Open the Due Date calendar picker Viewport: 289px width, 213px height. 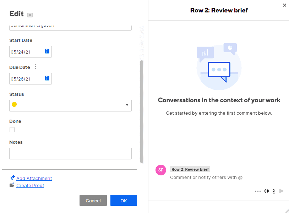[47, 78]
